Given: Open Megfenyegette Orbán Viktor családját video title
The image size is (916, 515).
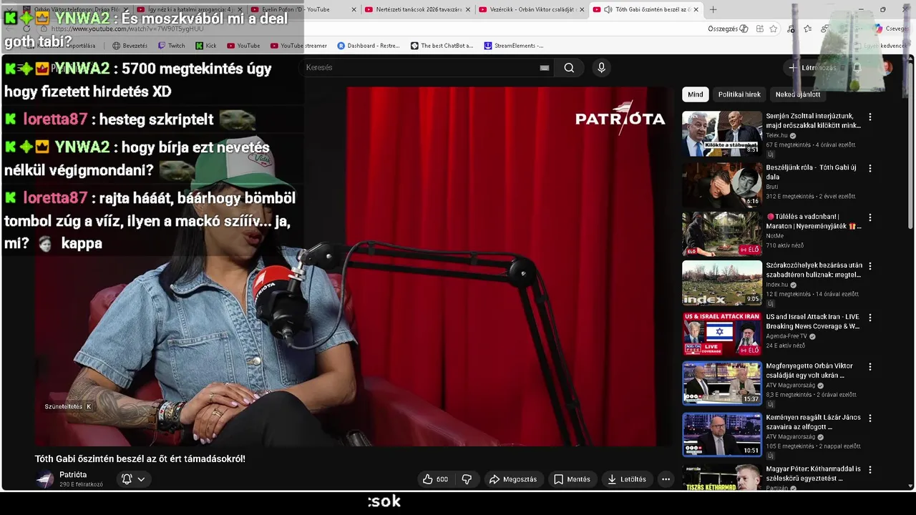Looking at the screenshot, I should click(x=809, y=371).
